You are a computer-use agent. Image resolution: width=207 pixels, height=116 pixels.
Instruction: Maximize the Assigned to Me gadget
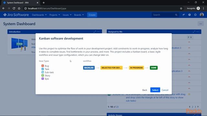point(194,32)
